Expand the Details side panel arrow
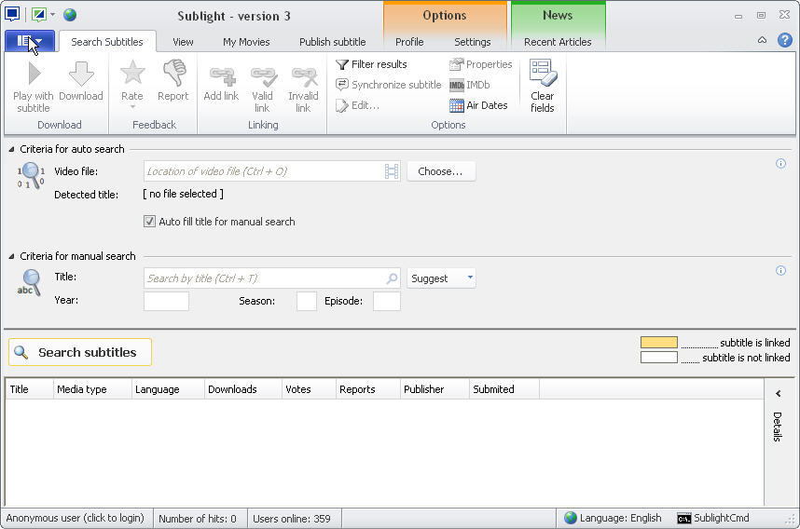 [778, 393]
